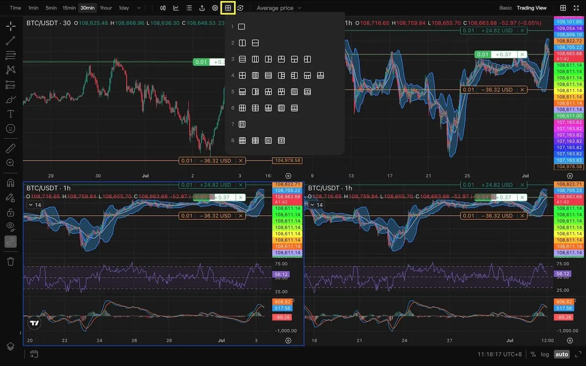
Task: Click the fullscreen icon at the top-right corner
Action: (x=576, y=8)
